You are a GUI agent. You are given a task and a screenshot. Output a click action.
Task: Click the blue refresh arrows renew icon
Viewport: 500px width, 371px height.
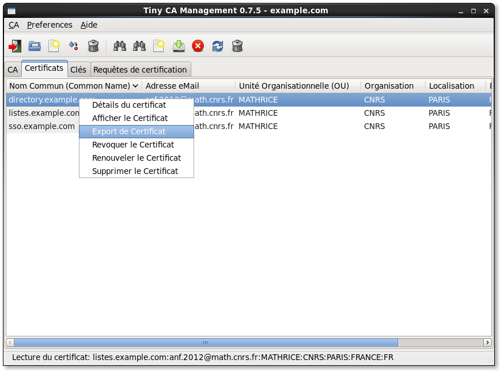pos(218,46)
